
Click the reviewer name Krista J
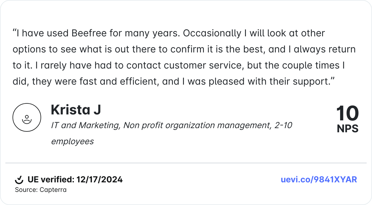[76, 110]
